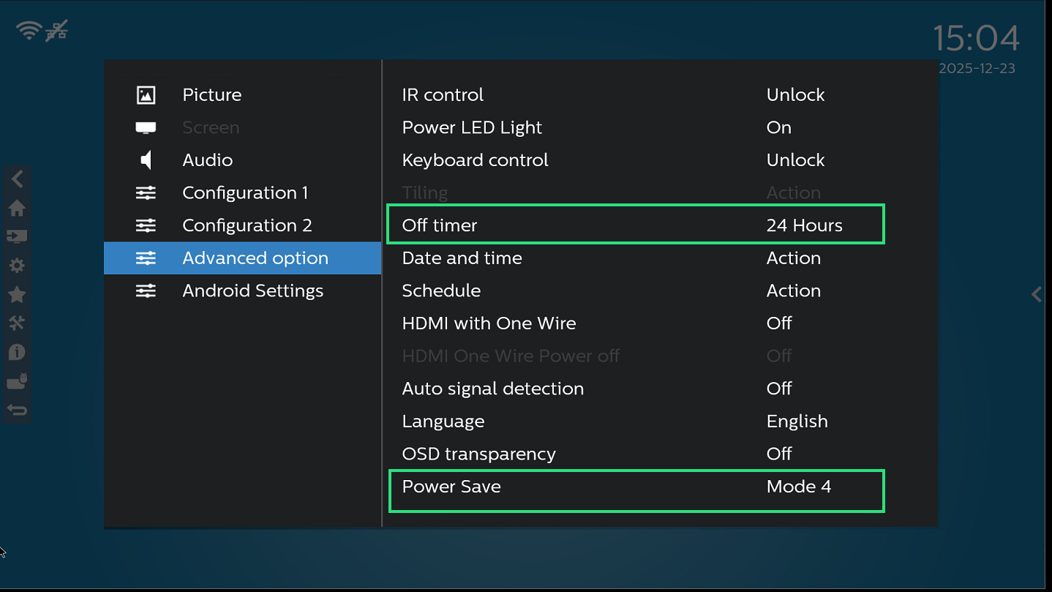Viewport: 1052px width, 592px height.
Task: Click the settings gear icon in the sidebar
Action: tap(17, 266)
